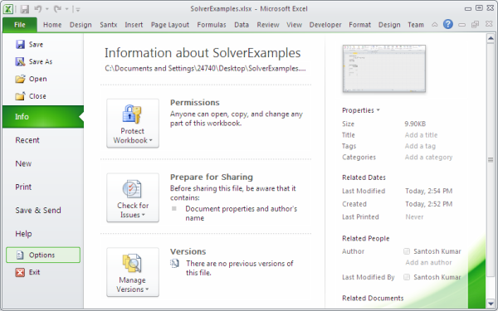Choose Save As in backstage menu
The image size is (498, 311).
[x=34, y=61]
